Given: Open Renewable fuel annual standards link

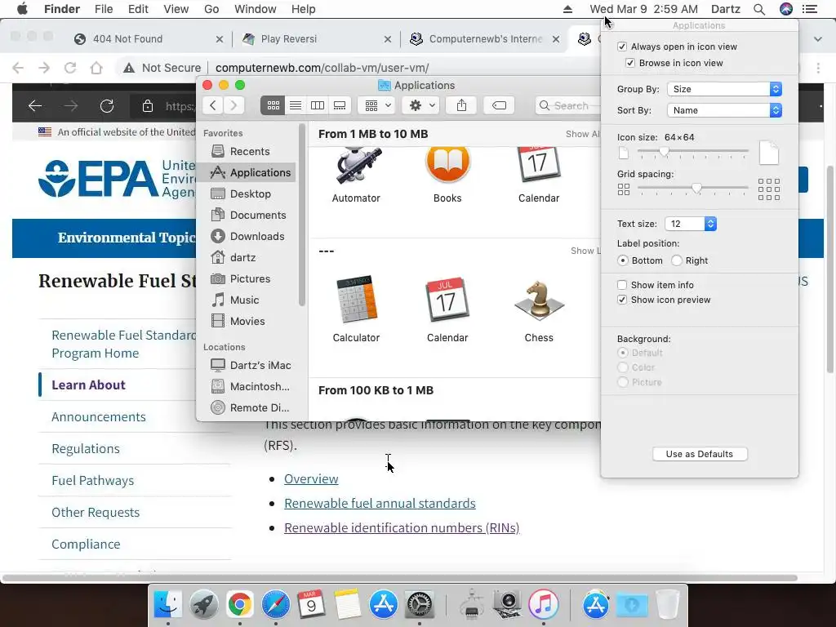Looking at the screenshot, I should (380, 503).
